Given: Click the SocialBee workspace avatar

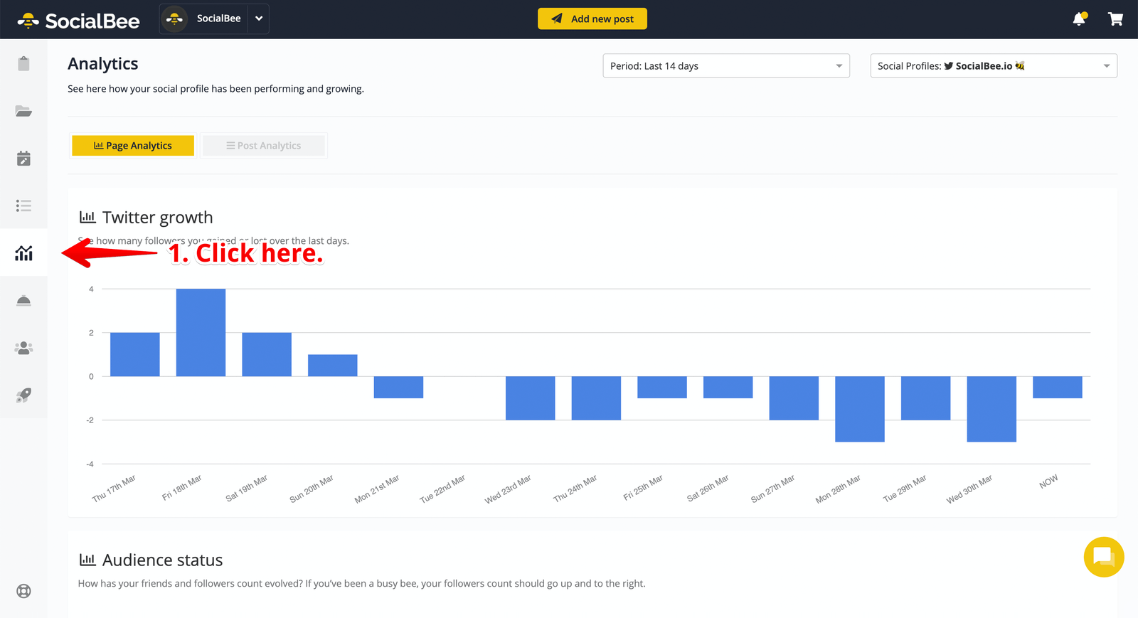Looking at the screenshot, I should (x=175, y=19).
